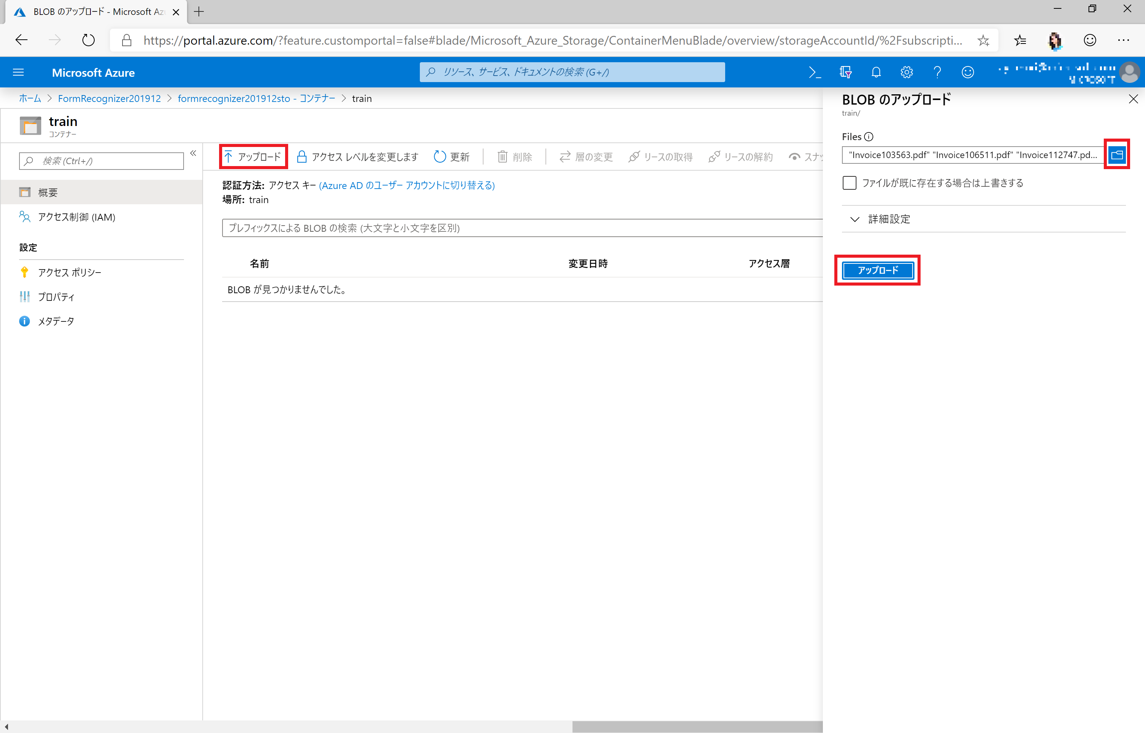Open アクセス ポリシー menu item

coord(69,272)
